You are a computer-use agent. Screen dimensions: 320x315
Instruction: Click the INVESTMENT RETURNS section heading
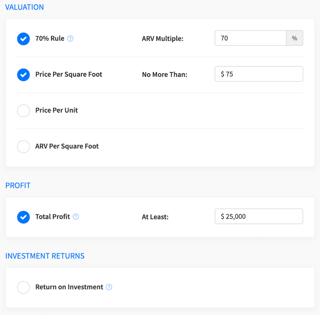pos(45,256)
